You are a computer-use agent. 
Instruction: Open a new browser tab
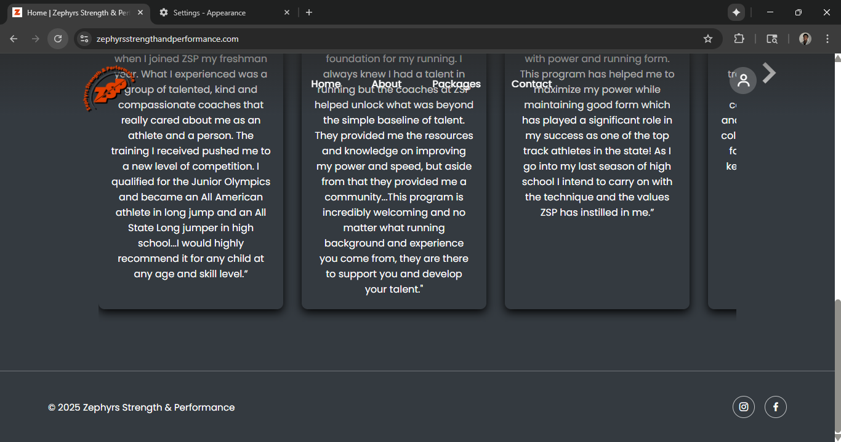tap(309, 12)
